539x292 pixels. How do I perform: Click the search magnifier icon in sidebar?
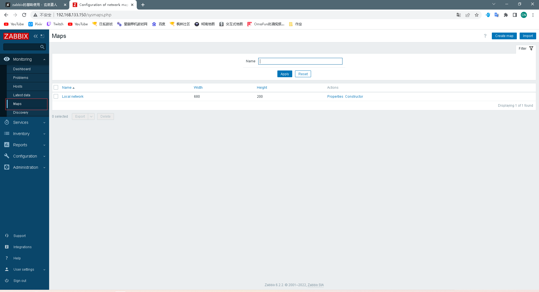[42, 47]
